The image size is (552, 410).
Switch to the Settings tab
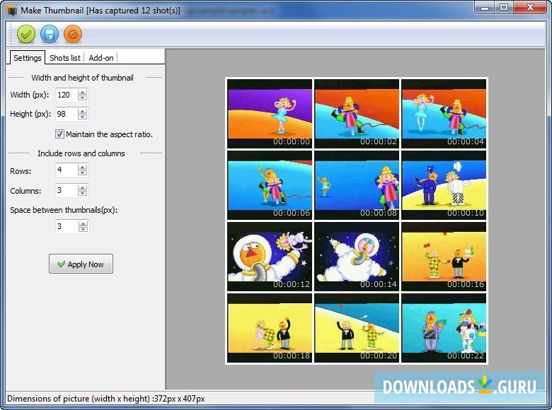(27, 58)
